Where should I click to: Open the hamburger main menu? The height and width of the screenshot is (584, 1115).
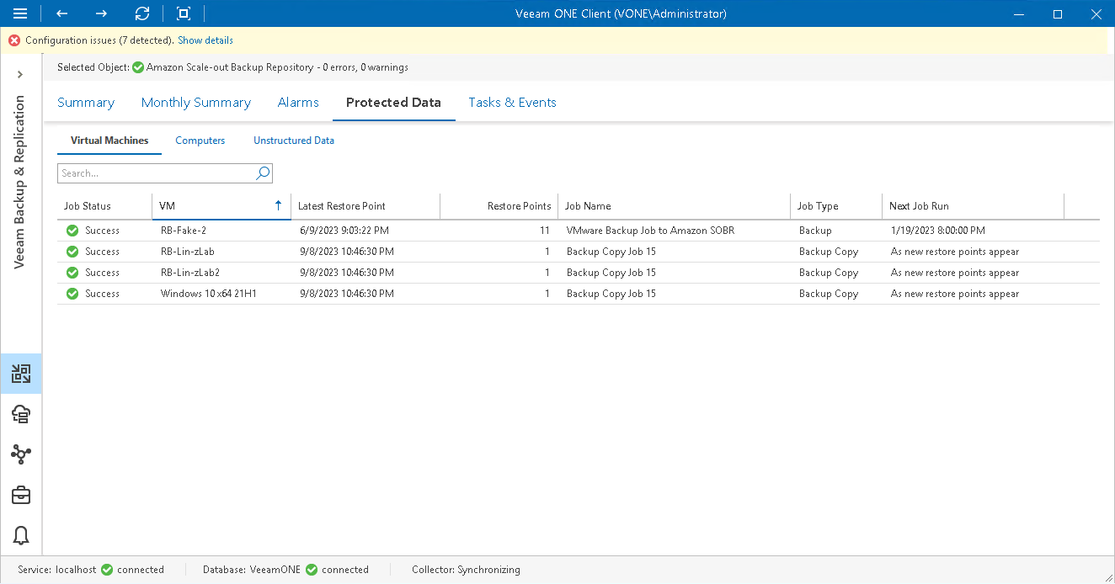[19, 13]
